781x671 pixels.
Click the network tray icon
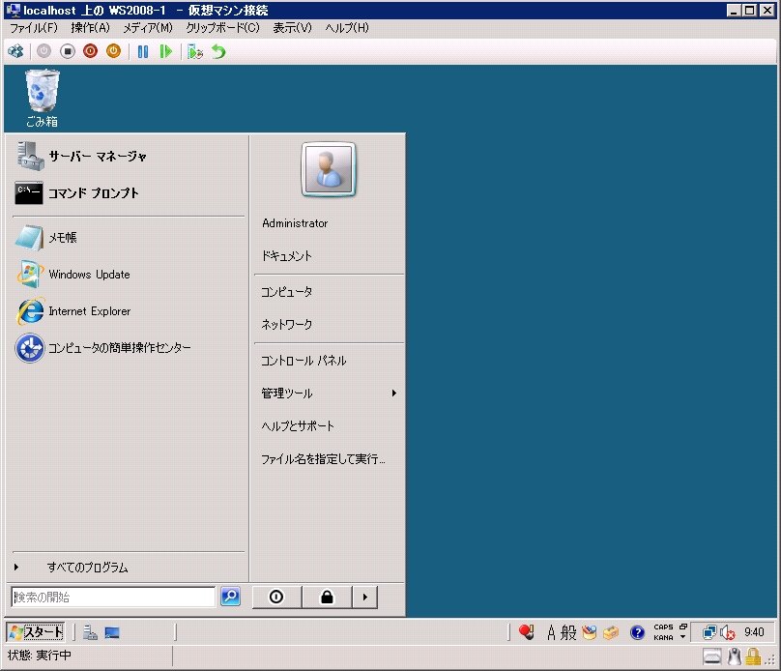click(x=709, y=632)
